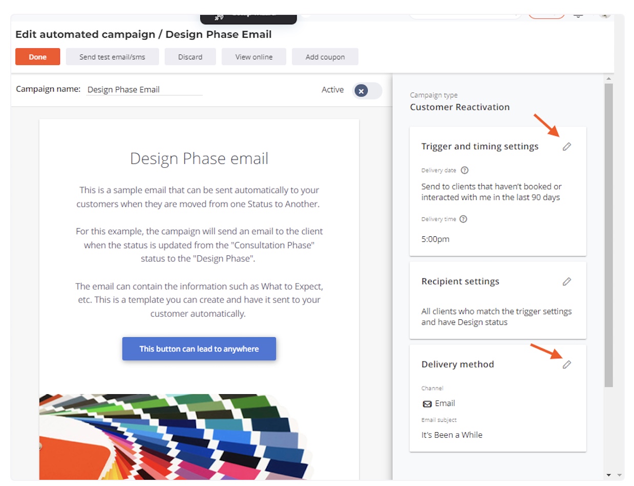Focus the Campaign name input field
This screenshot has width=634, height=486.
click(144, 89)
